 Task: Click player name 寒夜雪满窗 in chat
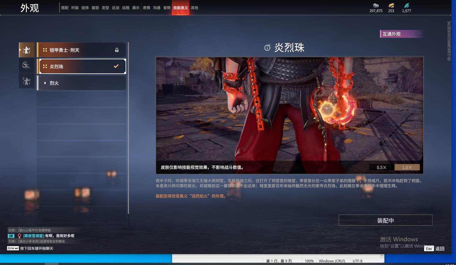pos(34,236)
